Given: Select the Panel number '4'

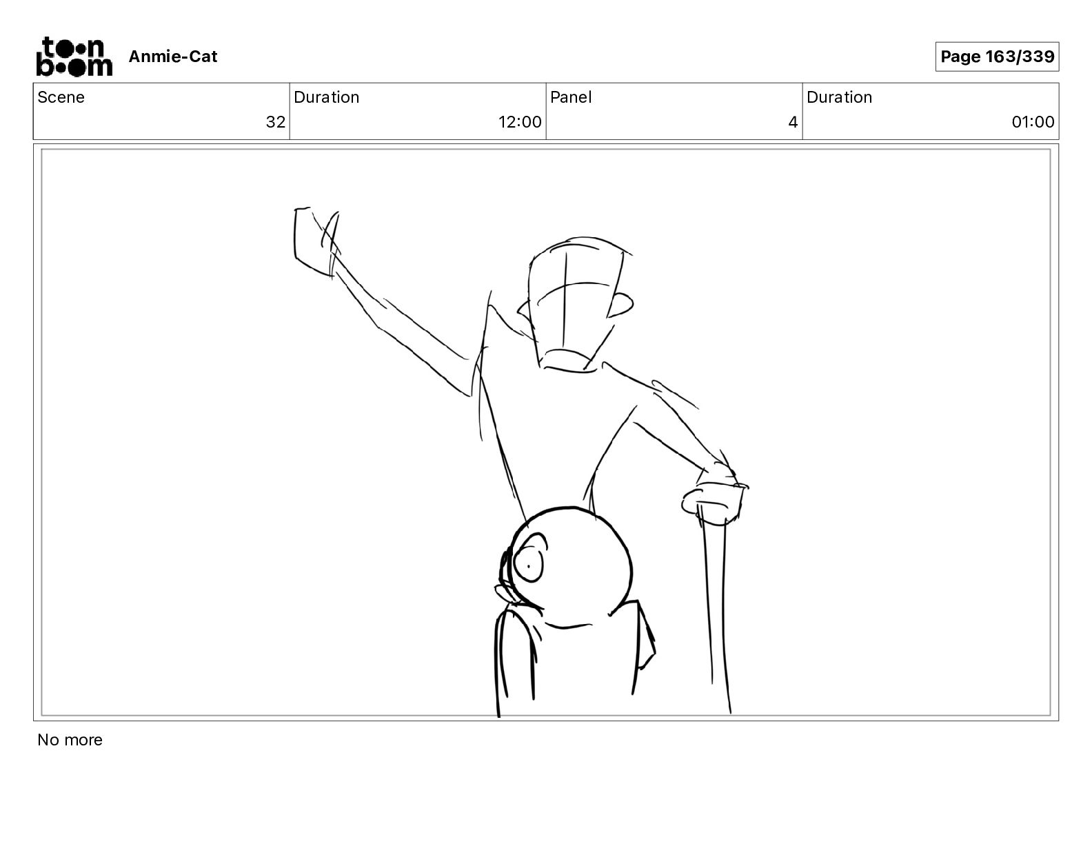Looking at the screenshot, I should (793, 122).
